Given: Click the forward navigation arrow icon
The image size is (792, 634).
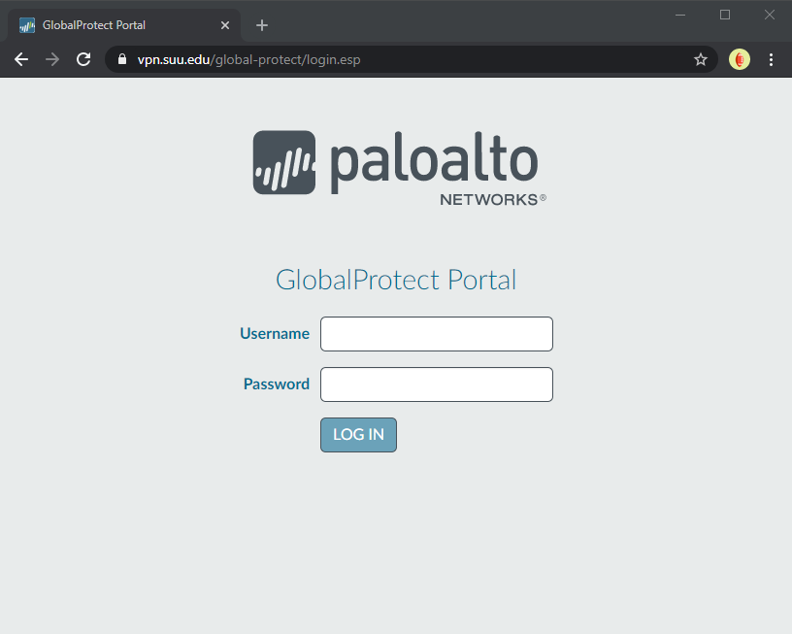Looking at the screenshot, I should pos(52,59).
